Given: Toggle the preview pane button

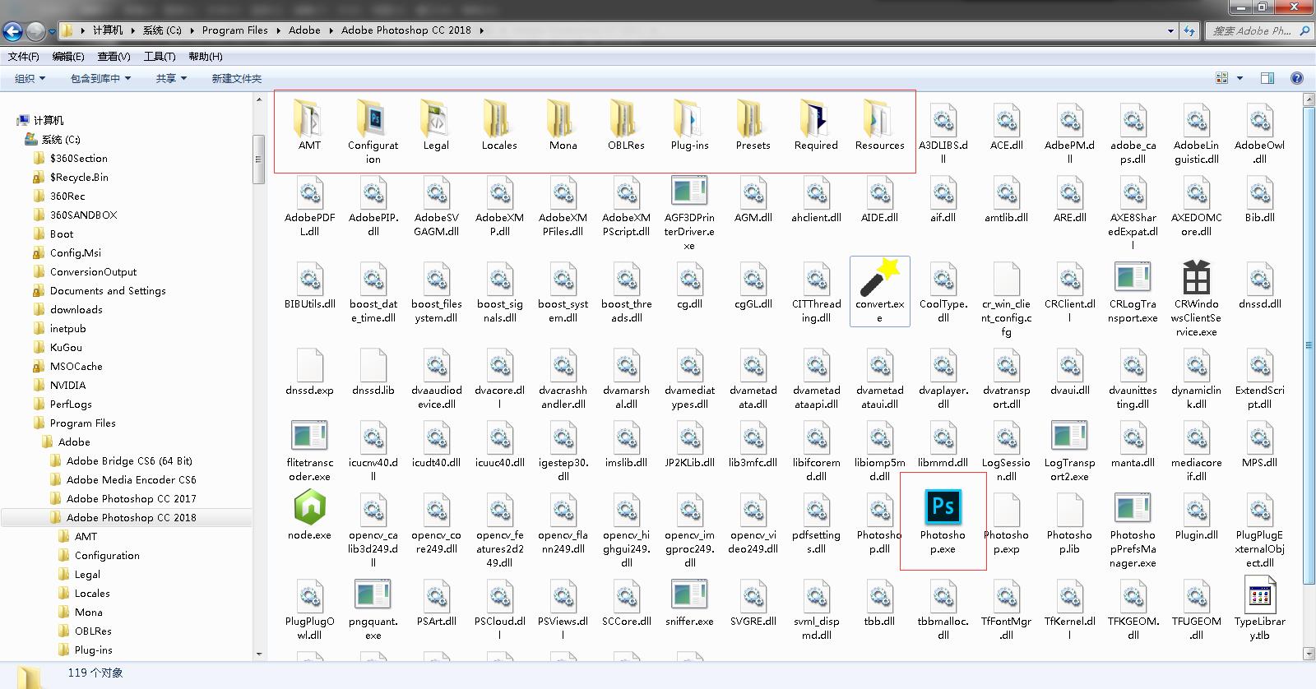Looking at the screenshot, I should tap(1267, 78).
